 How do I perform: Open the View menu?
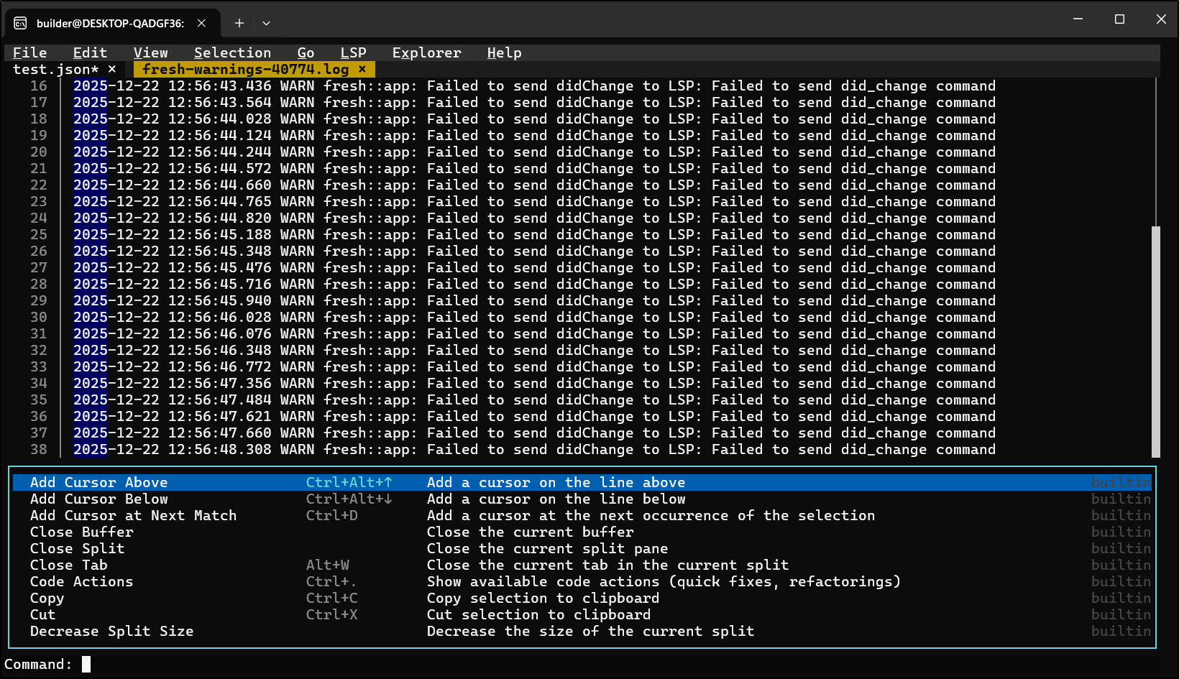[150, 52]
